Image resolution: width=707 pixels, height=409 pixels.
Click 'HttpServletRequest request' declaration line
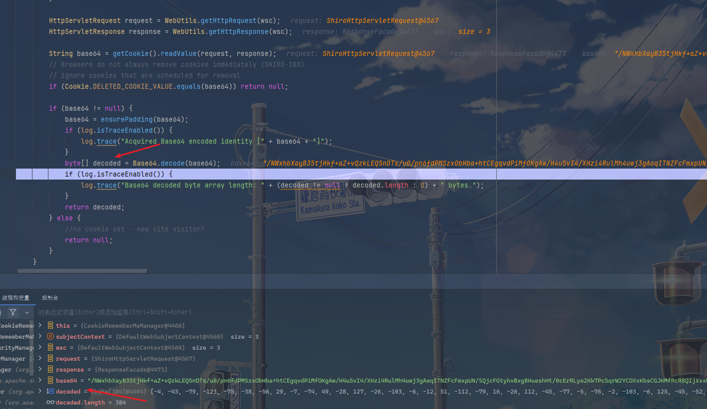click(x=165, y=20)
